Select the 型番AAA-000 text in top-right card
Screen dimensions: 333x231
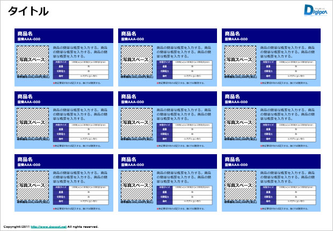237,39
